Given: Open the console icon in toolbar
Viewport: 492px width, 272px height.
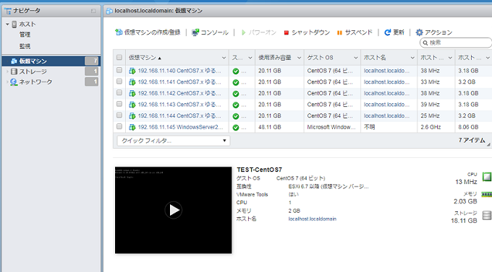Looking at the screenshot, I should pyautogui.click(x=195, y=32).
